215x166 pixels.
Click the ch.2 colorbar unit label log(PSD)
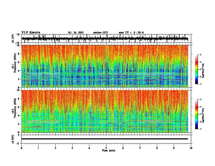click(203, 116)
